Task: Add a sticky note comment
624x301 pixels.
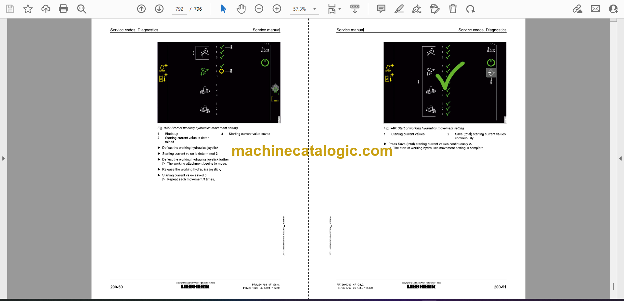Action: pos(381,9)
